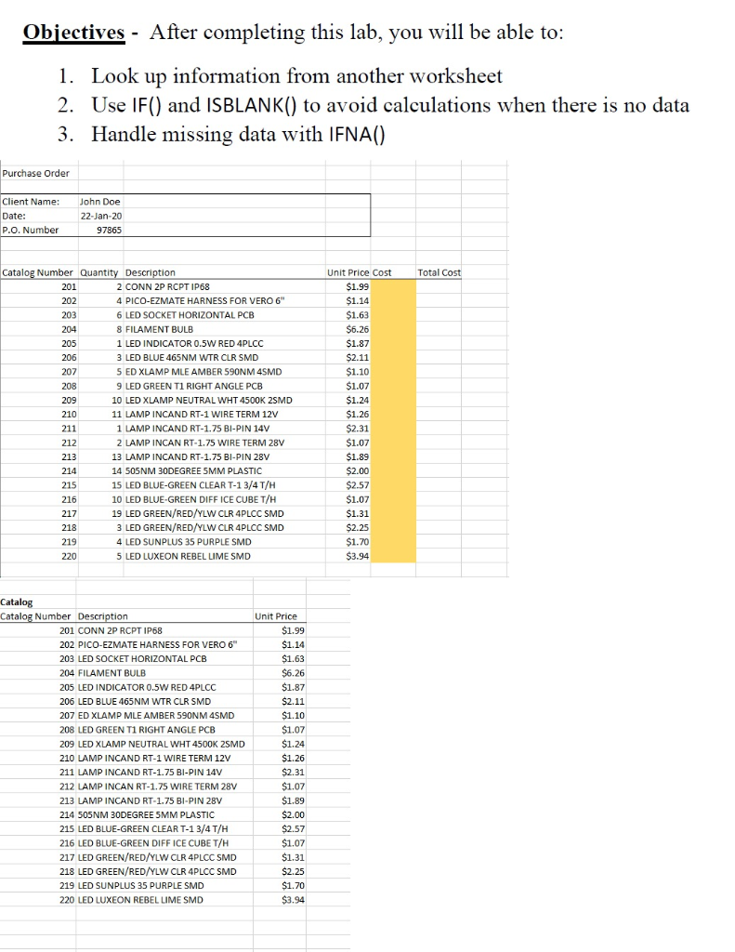735x952 pixels.
Task: Click the "Cost" column header
Action: [382, 272]
